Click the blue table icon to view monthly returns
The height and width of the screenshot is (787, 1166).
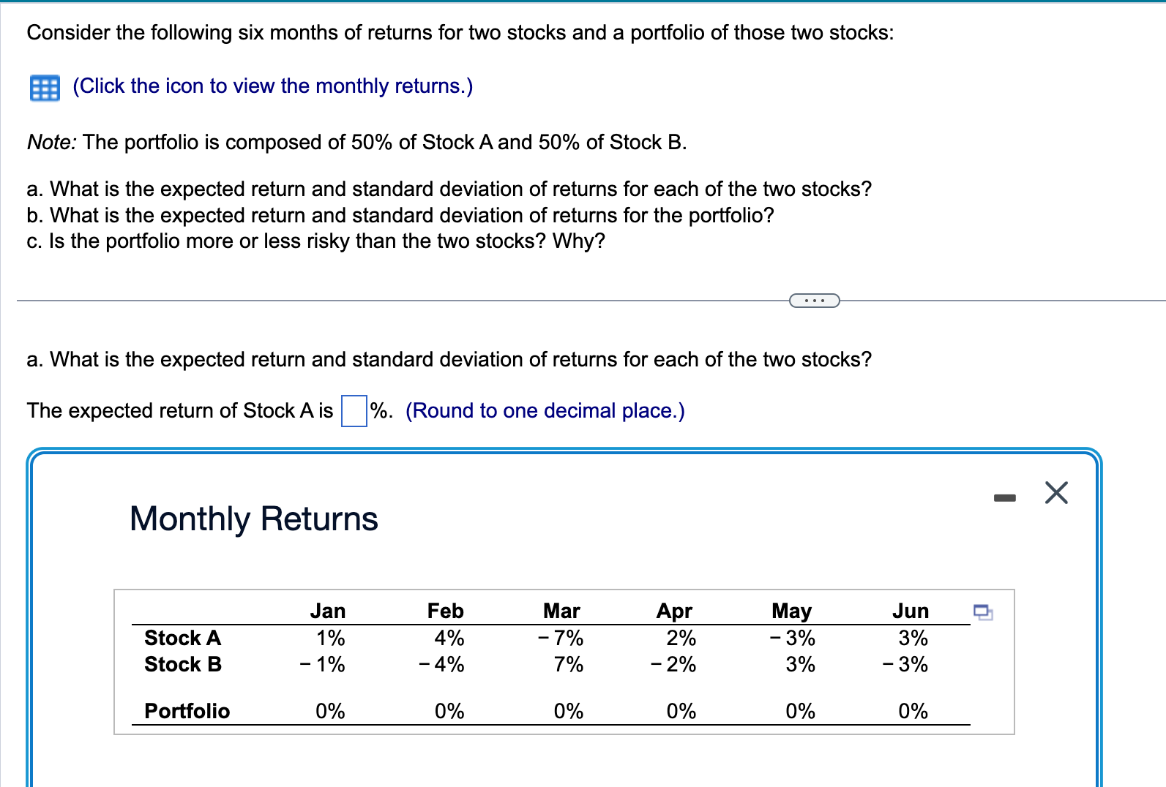tap(42, 86)
